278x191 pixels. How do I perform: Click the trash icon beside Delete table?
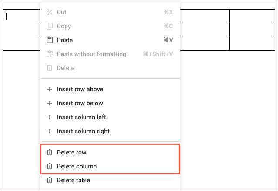(50, 180)
